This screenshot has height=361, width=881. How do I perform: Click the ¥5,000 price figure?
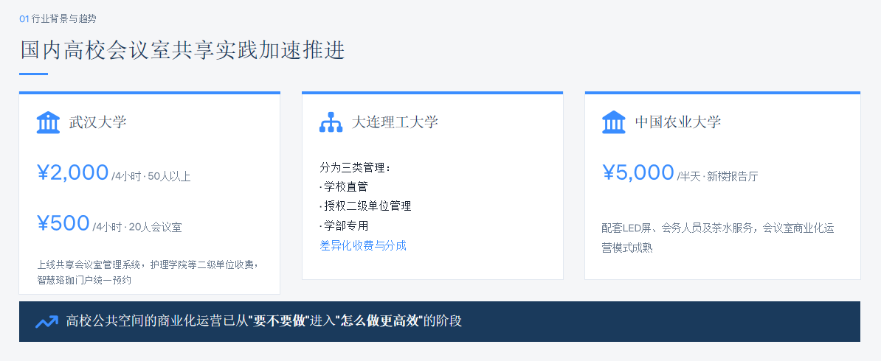click(x=638, y=172)
